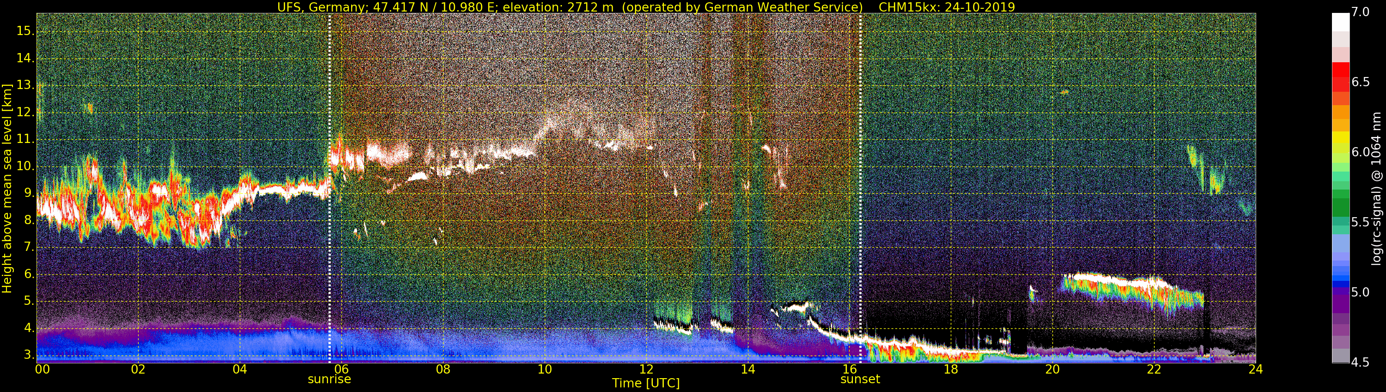Click the height axis tick '15.'

(25, 32)
